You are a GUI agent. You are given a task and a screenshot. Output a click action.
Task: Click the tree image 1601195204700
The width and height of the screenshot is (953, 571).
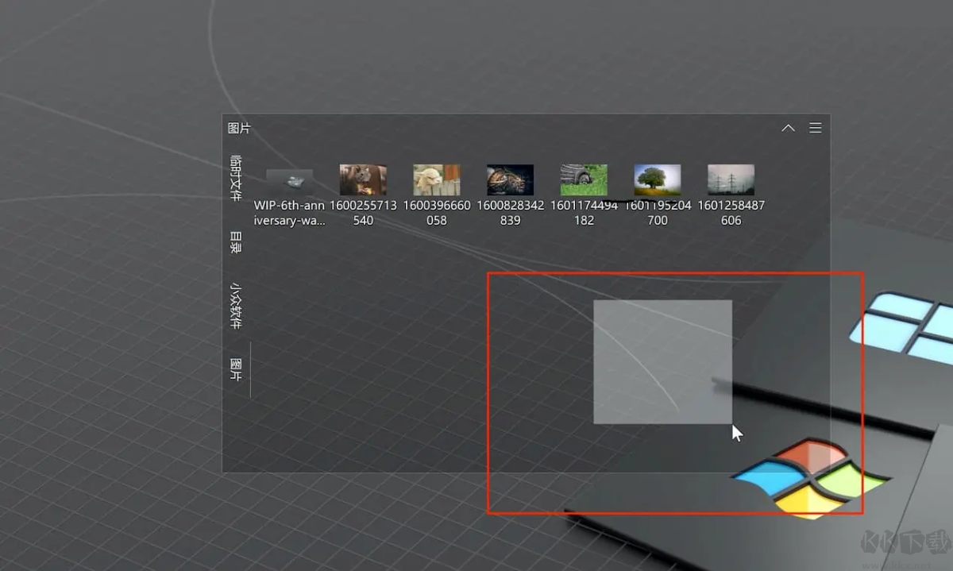coord(658,180)
